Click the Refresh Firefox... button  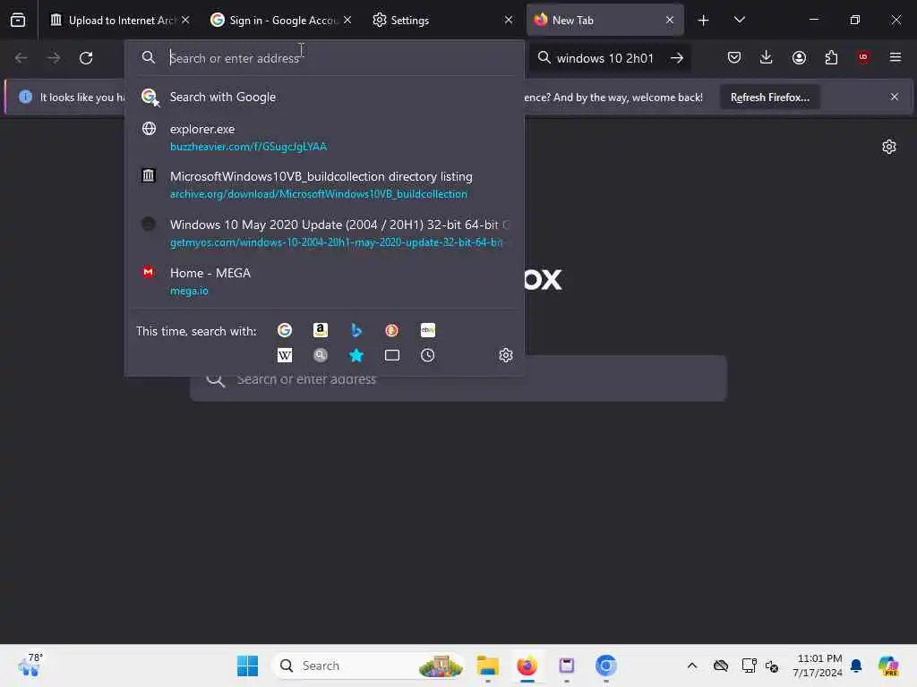(x=769, y=98)
